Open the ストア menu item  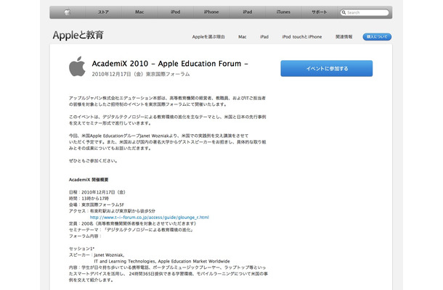click(103, 12)
